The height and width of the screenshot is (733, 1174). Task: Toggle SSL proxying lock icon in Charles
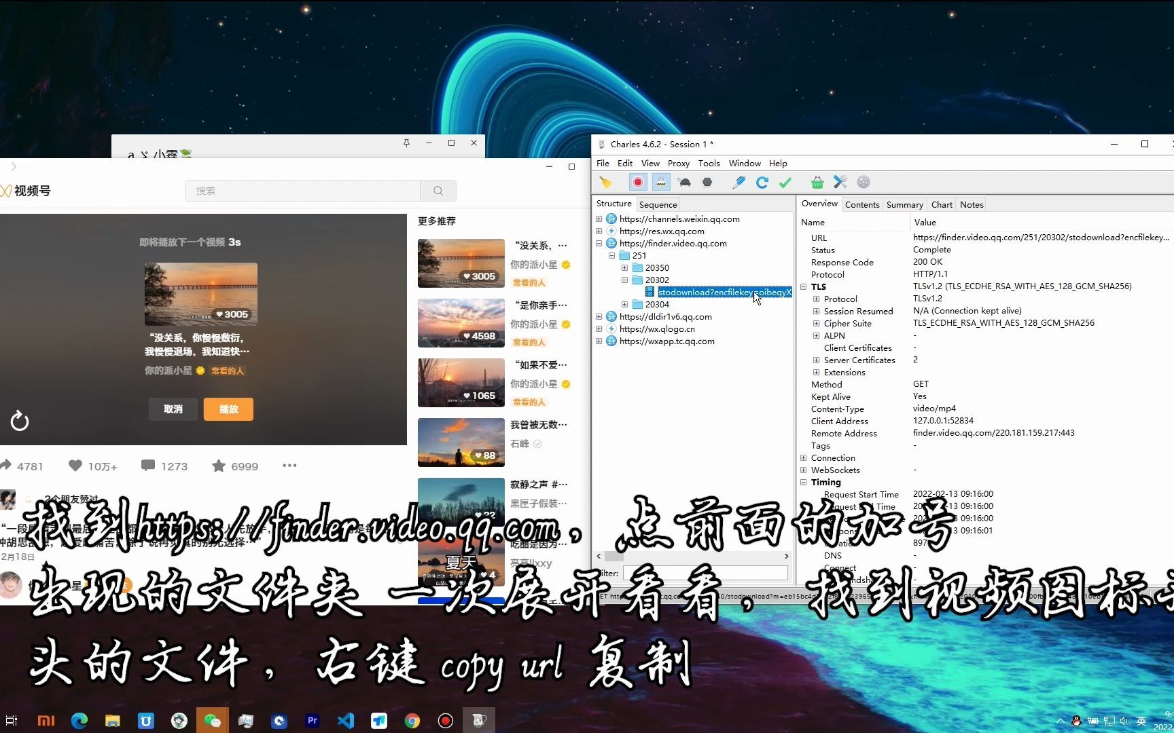[x=660, y=182]
